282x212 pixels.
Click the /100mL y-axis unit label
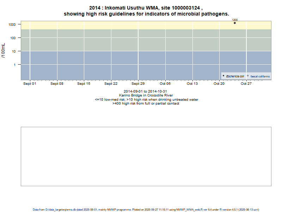coord(4,50)
